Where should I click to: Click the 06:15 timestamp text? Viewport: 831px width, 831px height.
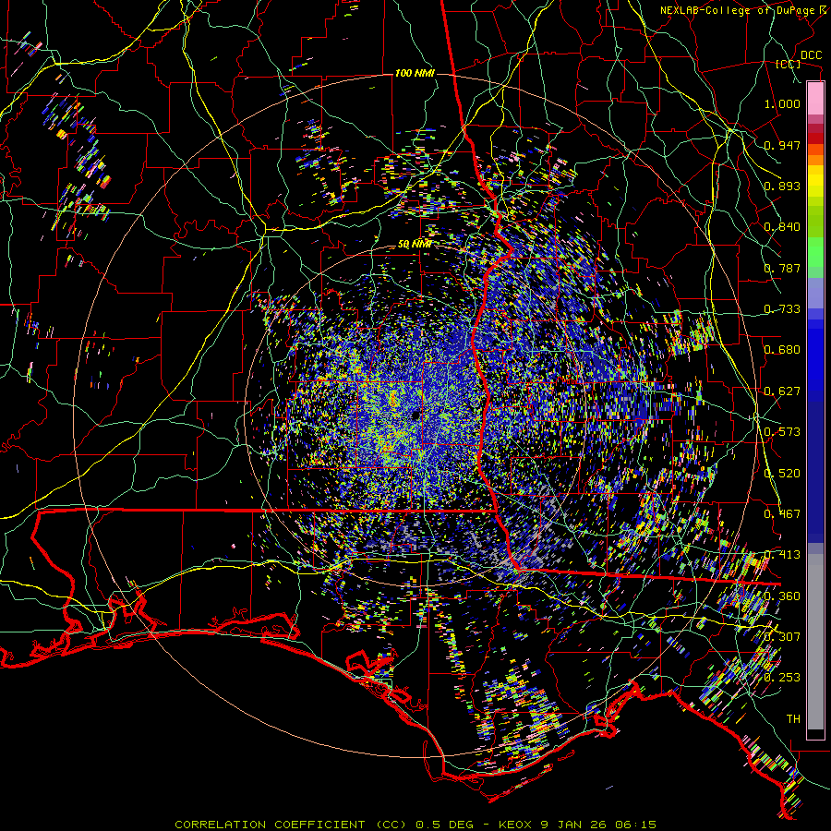[x=635, y=825]
